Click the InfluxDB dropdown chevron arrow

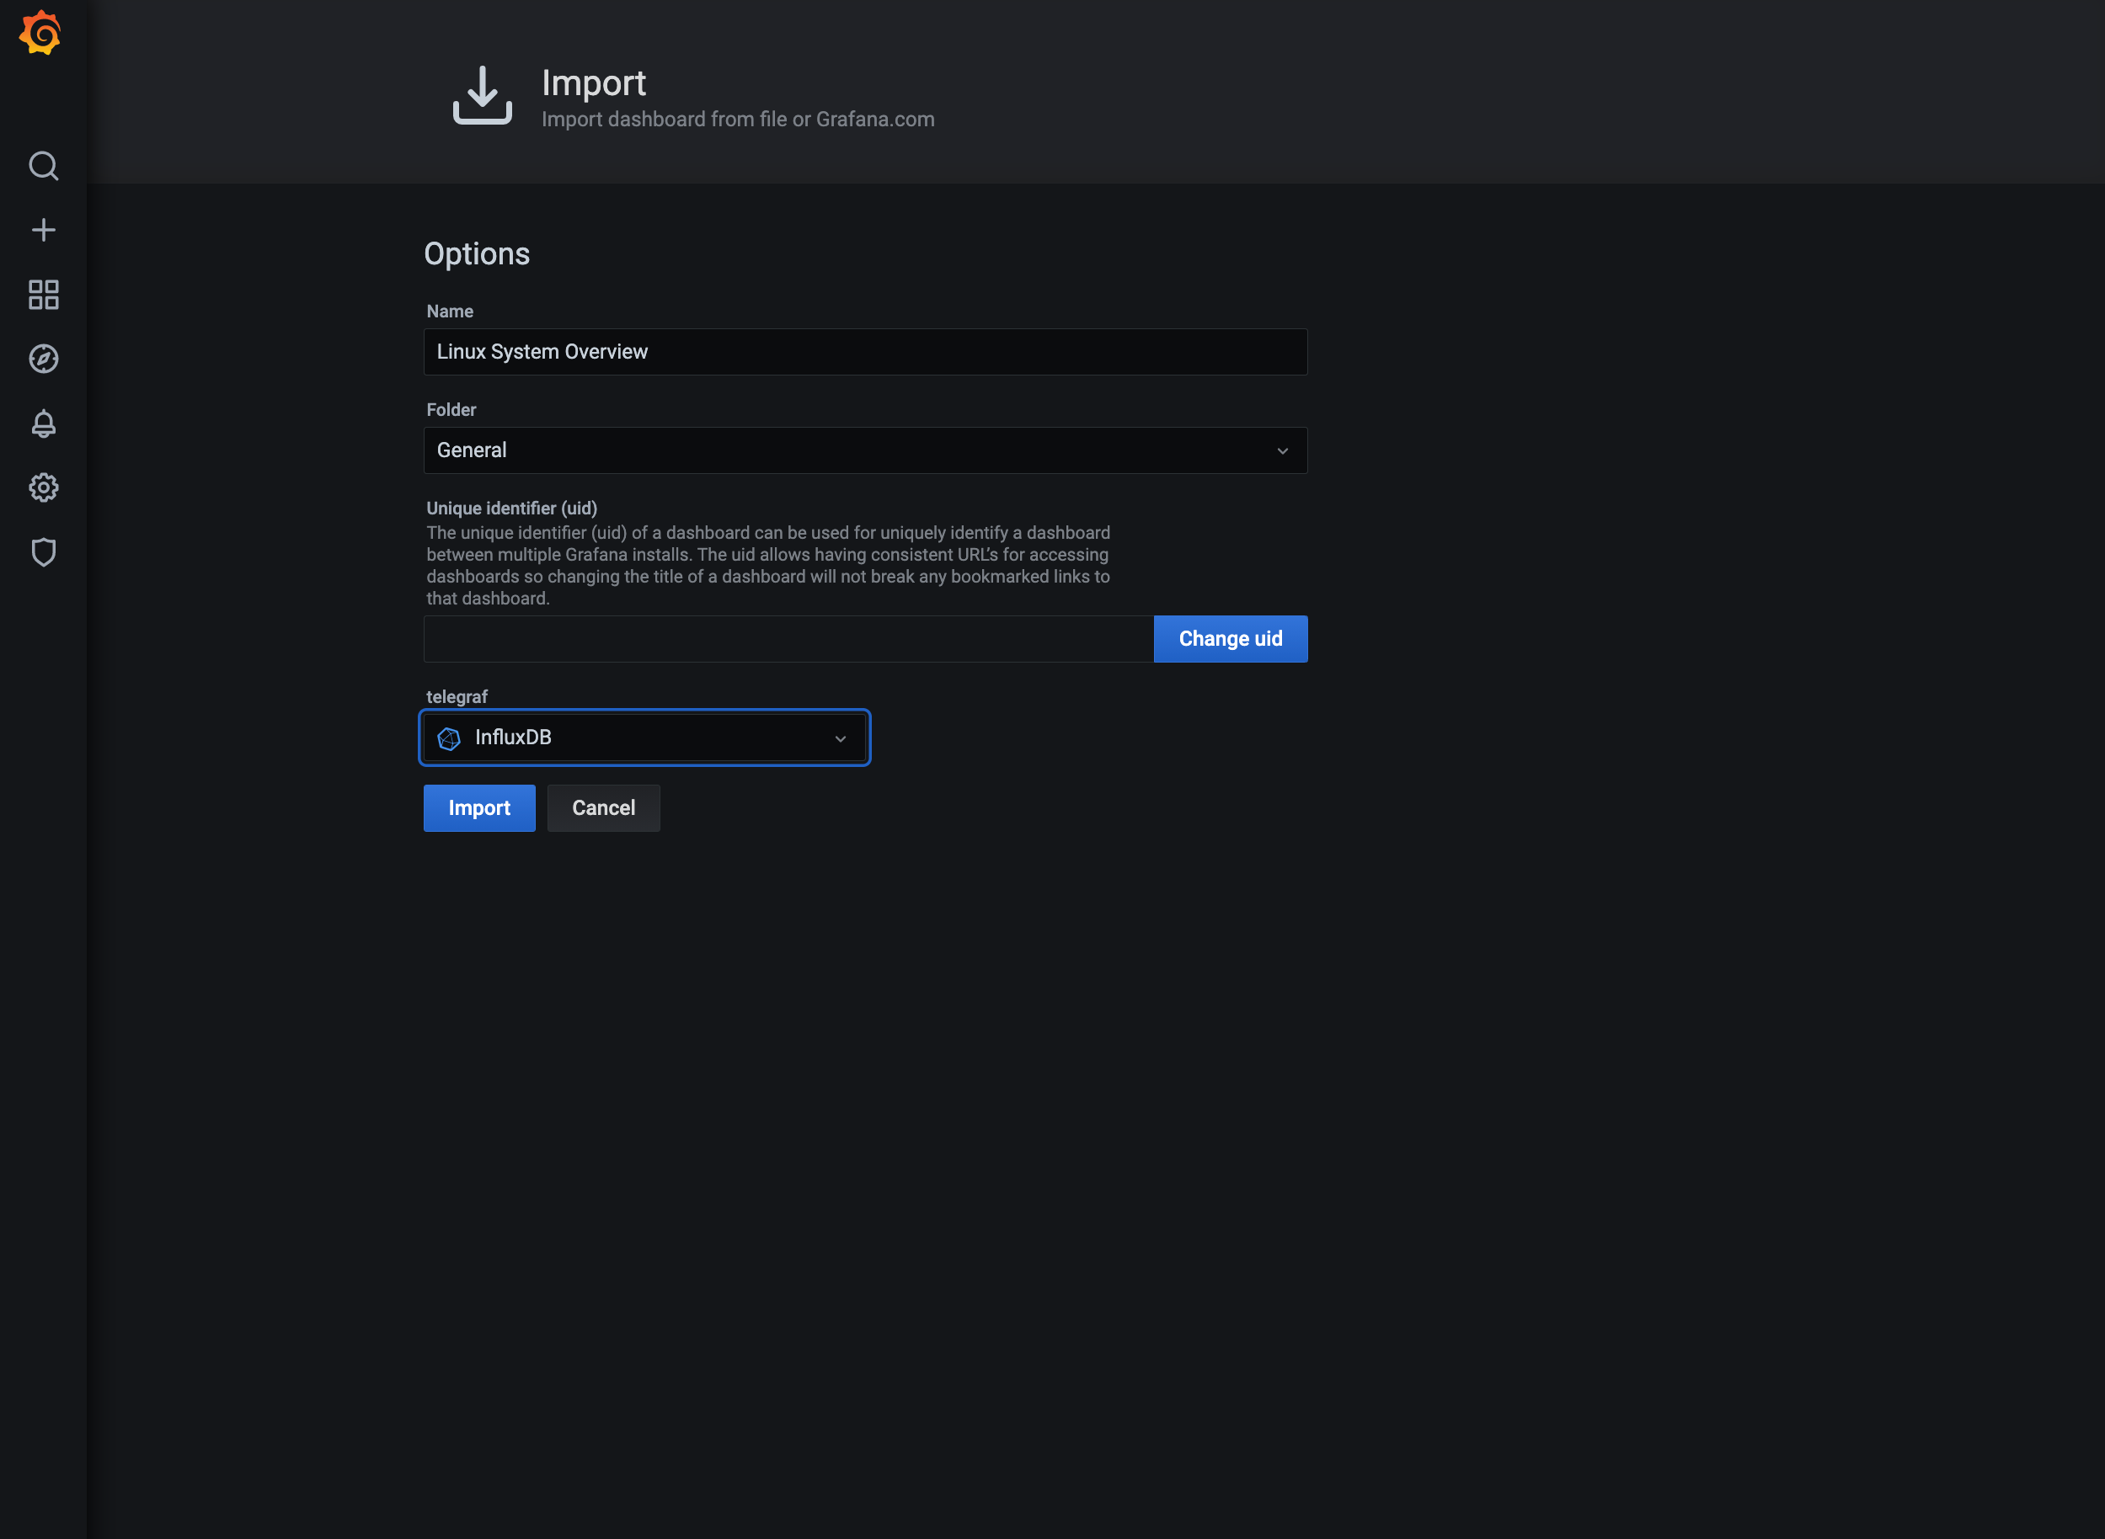840,738
